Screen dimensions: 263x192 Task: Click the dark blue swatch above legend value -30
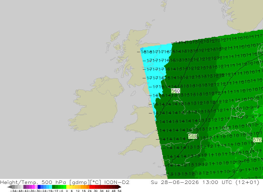click(x=39, y=187)
